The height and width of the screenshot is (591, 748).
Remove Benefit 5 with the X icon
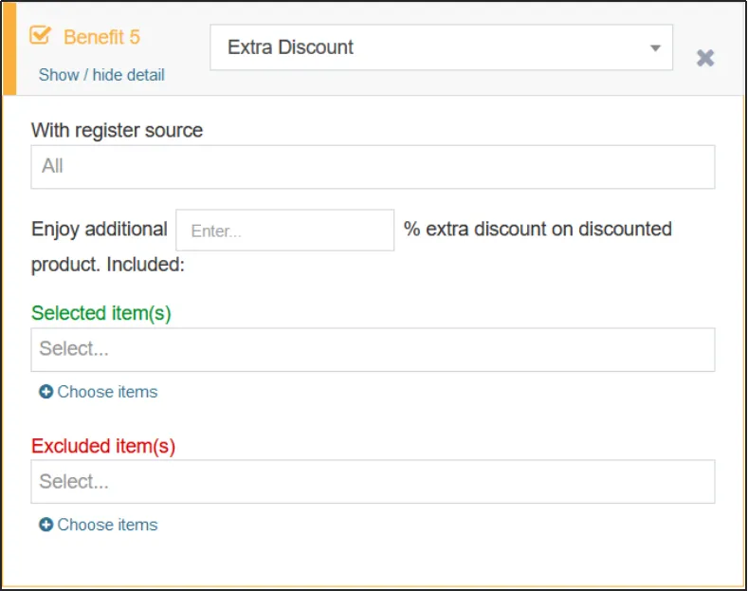pos(705,58)
